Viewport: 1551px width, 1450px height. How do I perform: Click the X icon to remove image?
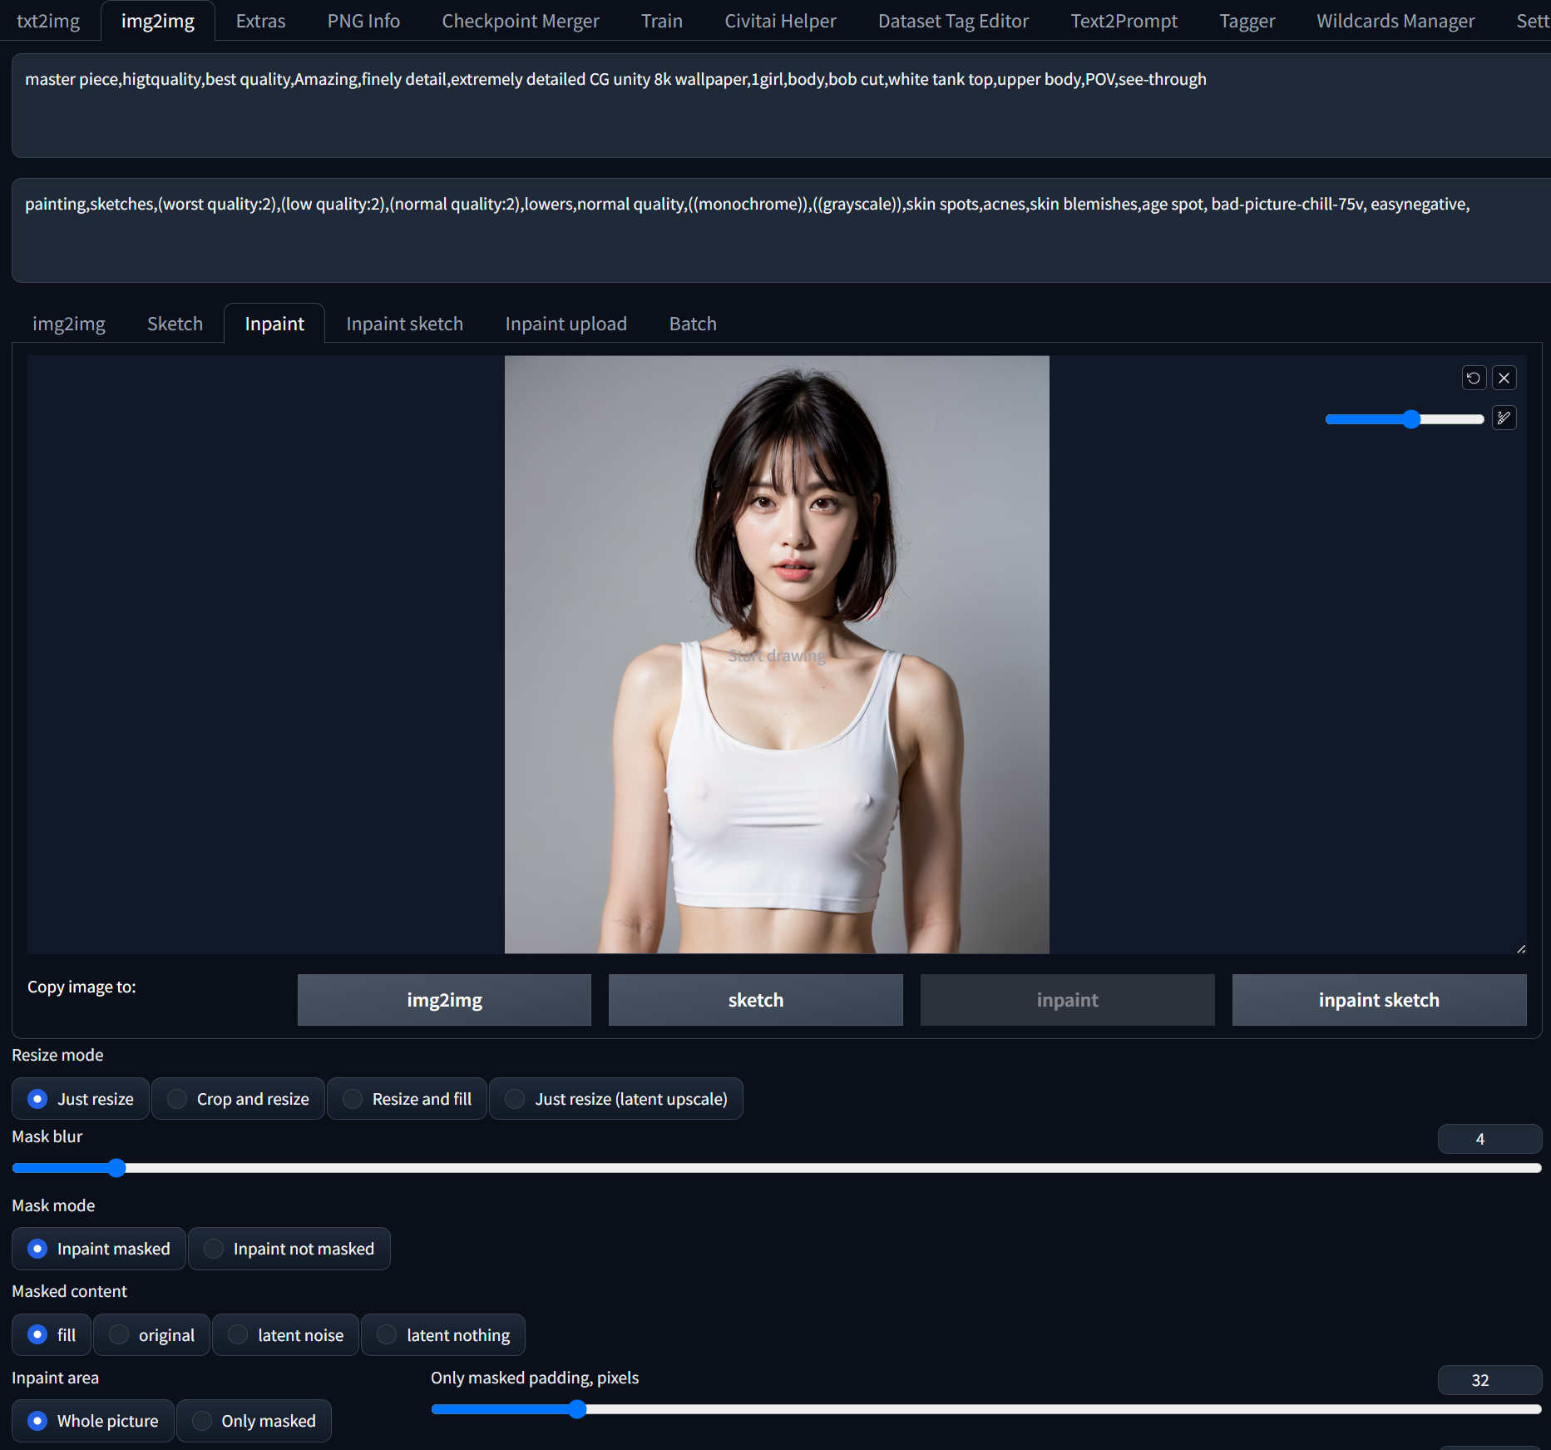click(x=1504, y=378)
